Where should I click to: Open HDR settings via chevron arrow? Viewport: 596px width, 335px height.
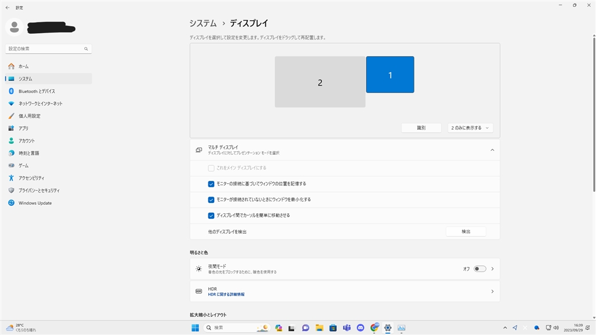point(492,291)
